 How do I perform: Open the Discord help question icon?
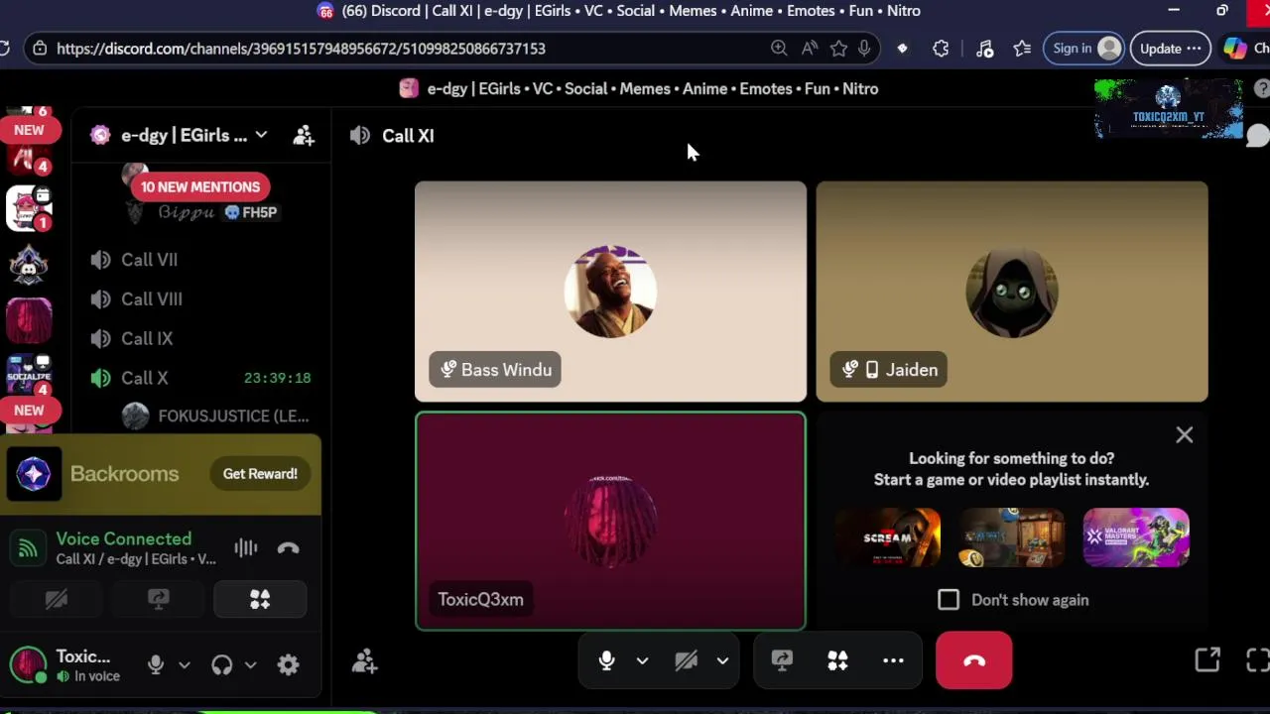[1261, 88]
